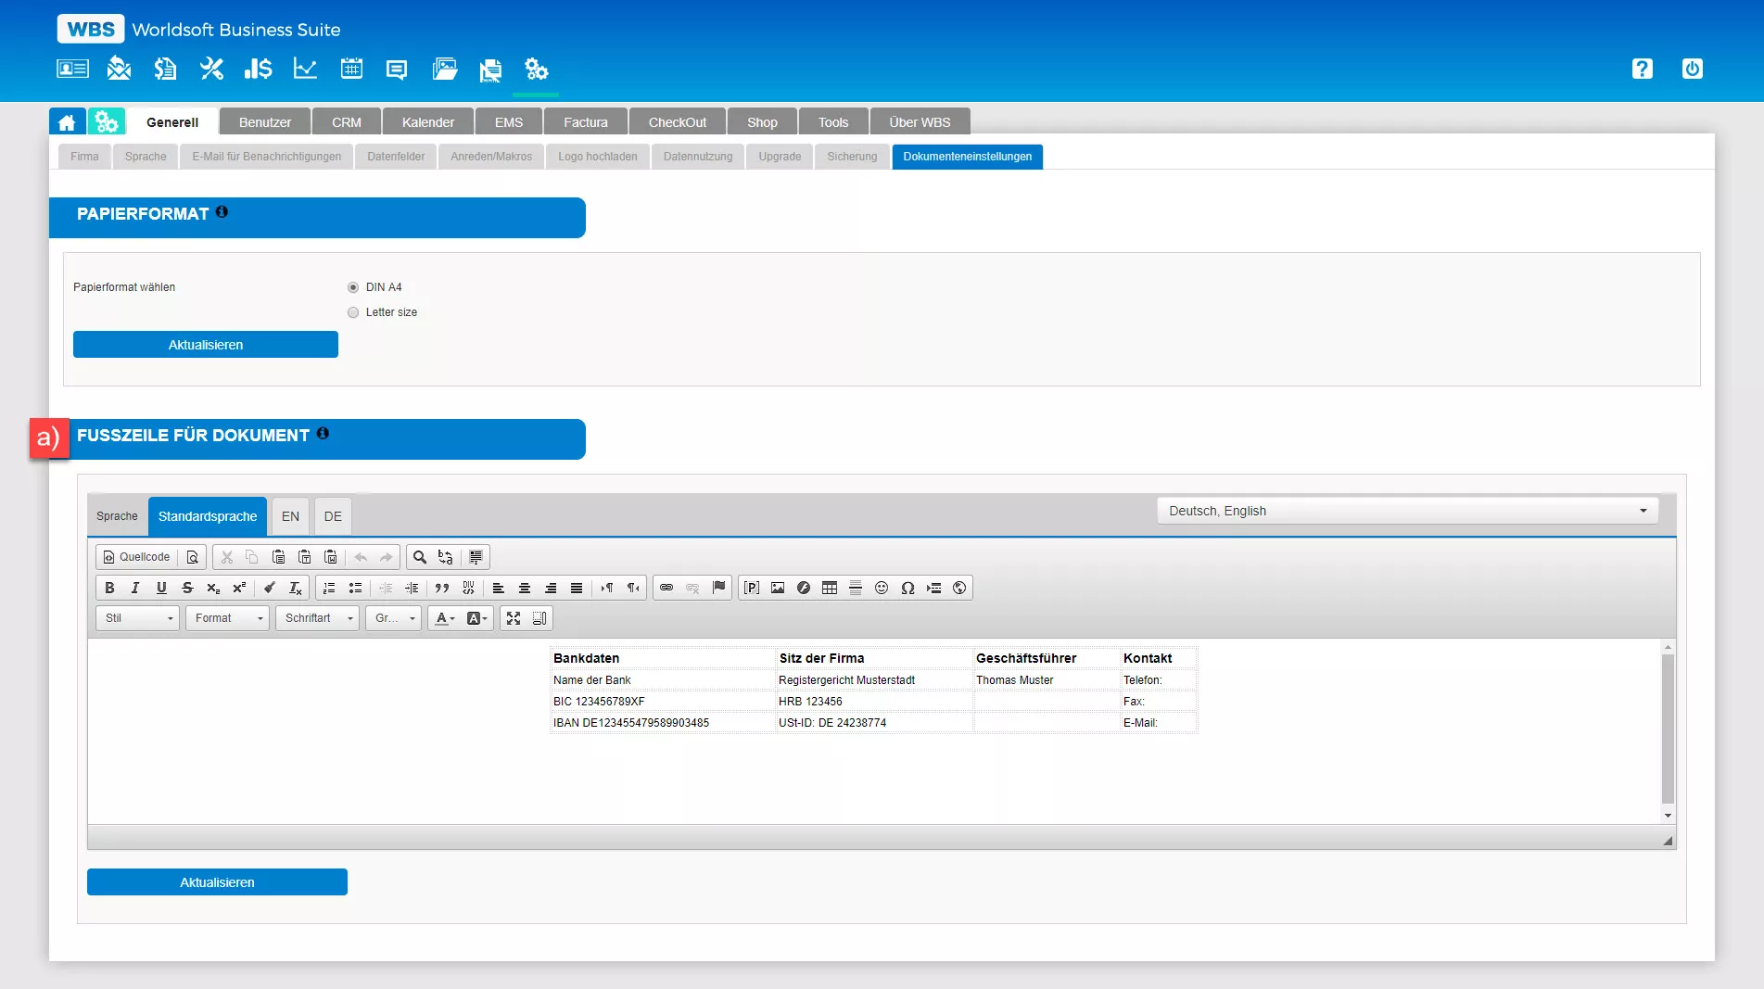Switch to the Benutzer tab

265,122
